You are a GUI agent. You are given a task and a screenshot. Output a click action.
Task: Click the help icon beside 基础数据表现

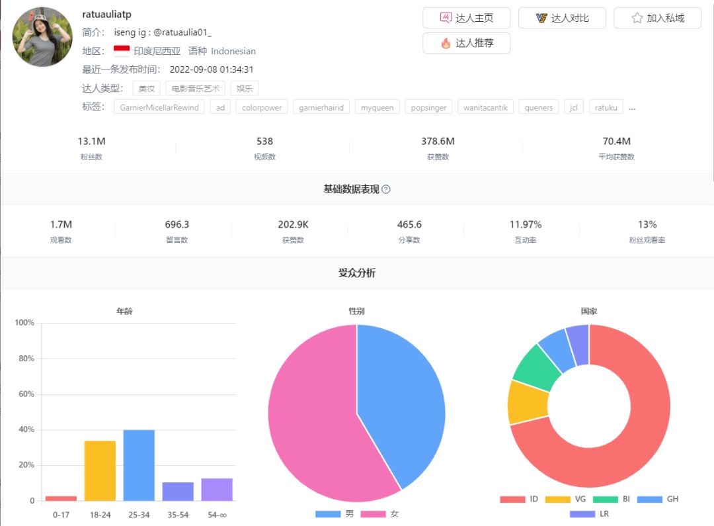(x=385, y=189)
